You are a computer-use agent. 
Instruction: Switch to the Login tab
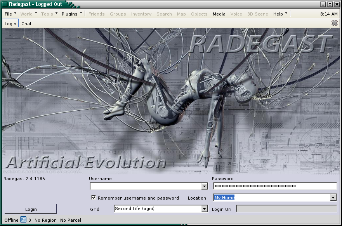coord(10,24)
